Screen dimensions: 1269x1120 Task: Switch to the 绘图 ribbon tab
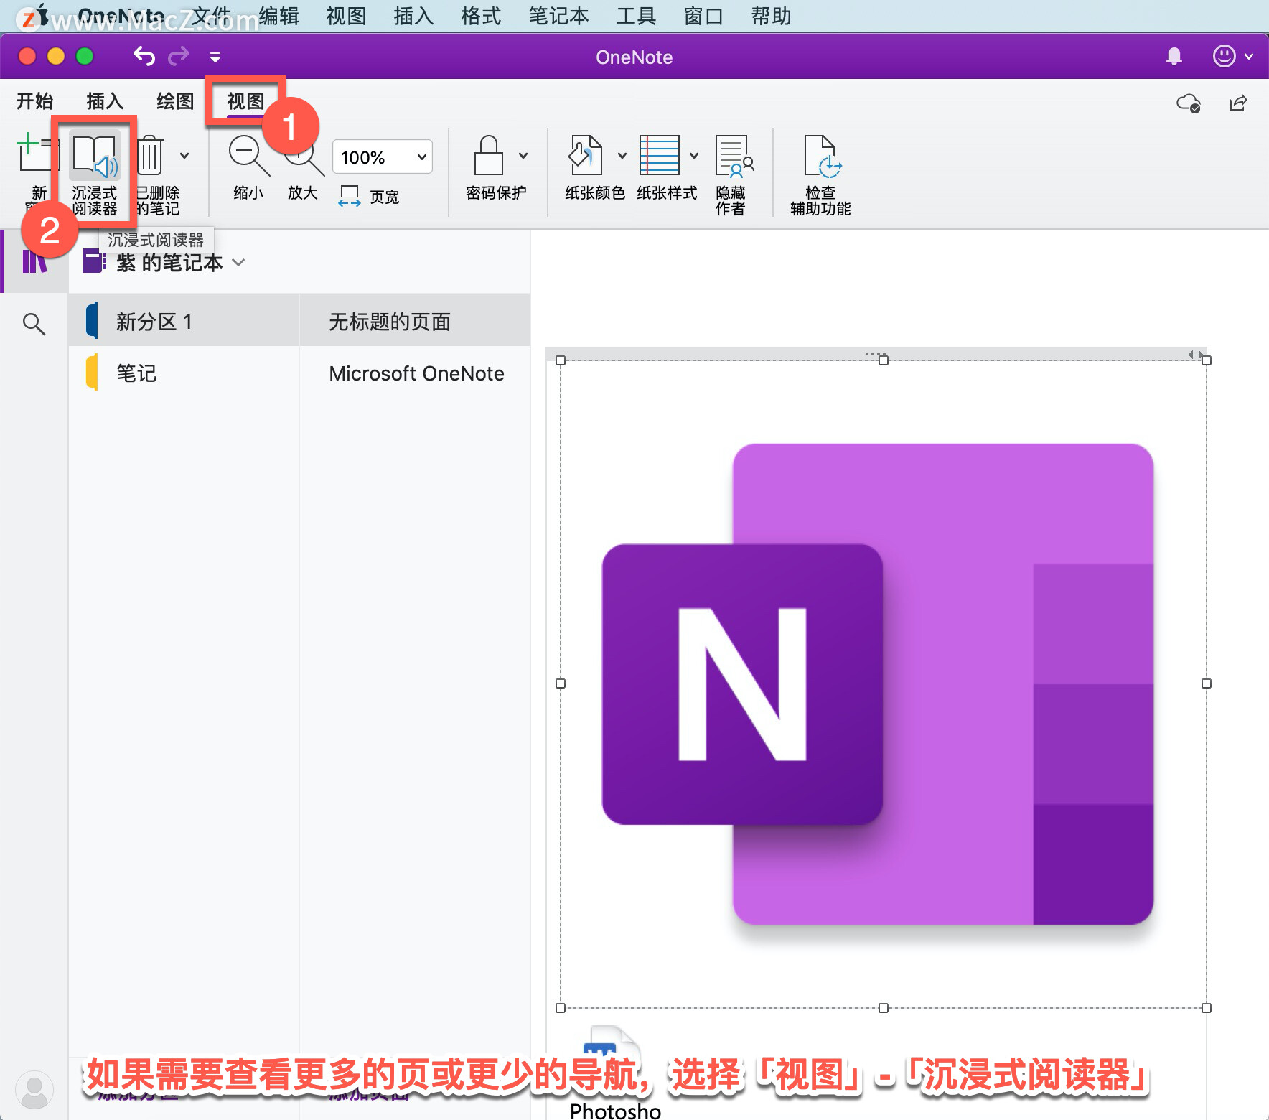click(x=175, y=101)
